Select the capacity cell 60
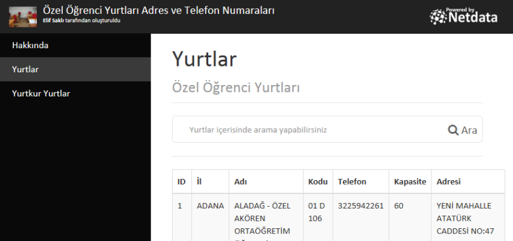 click(410, 218)
